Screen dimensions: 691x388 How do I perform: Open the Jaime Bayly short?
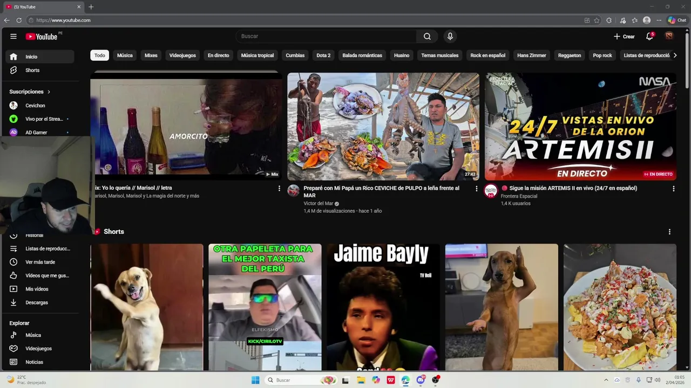click(x=383, y=307)
